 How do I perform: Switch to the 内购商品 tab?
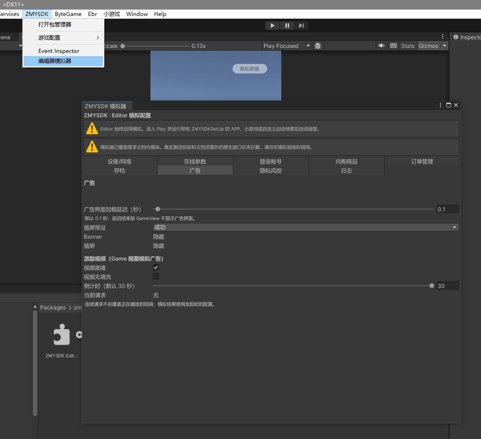pos(347,162)
